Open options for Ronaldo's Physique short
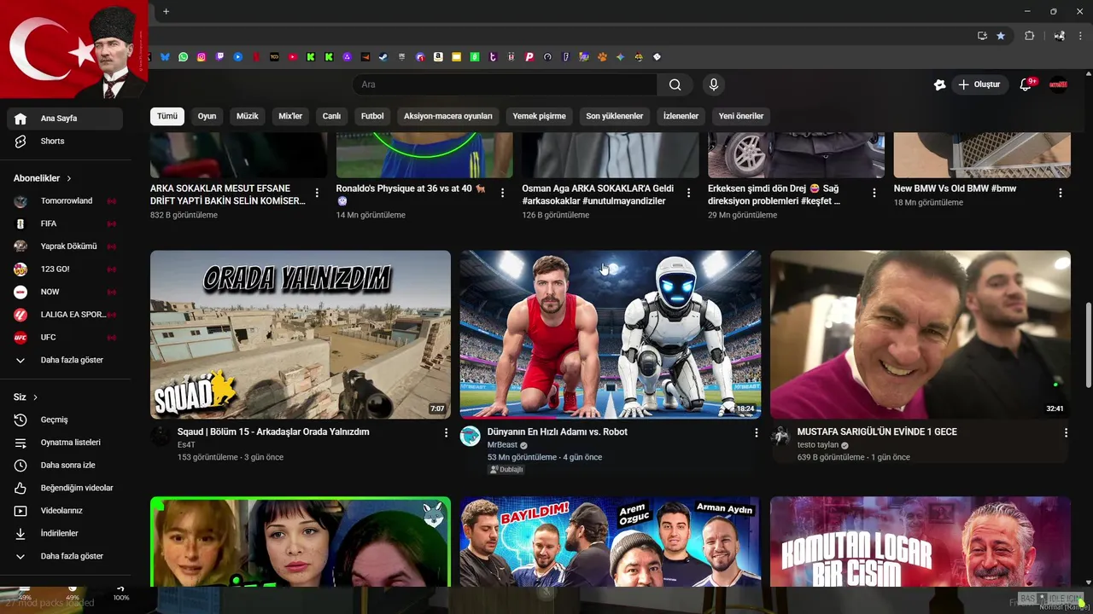 pos(503,193)
